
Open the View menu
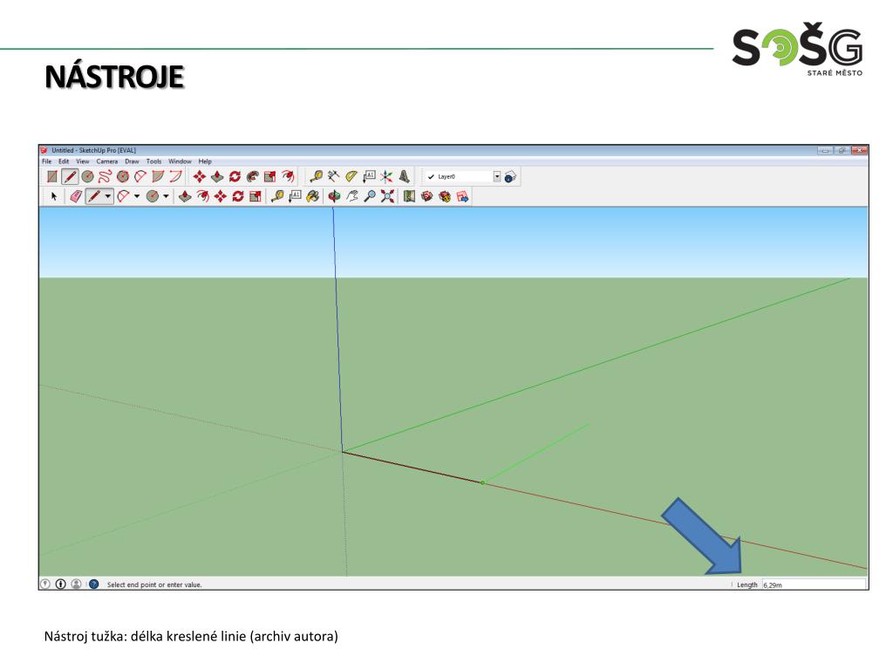coord(83,161)
